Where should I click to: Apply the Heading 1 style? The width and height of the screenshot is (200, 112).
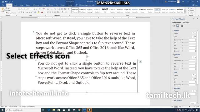point(90,10)
